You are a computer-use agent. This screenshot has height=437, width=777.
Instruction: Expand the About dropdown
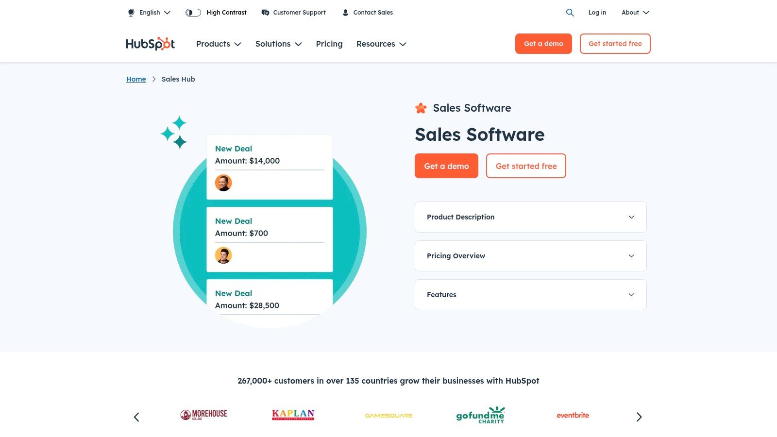click(x=634, y=13)
